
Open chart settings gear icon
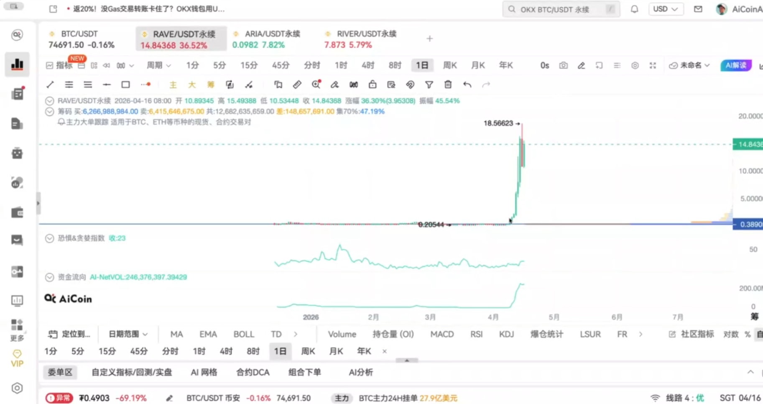(635, 65)
